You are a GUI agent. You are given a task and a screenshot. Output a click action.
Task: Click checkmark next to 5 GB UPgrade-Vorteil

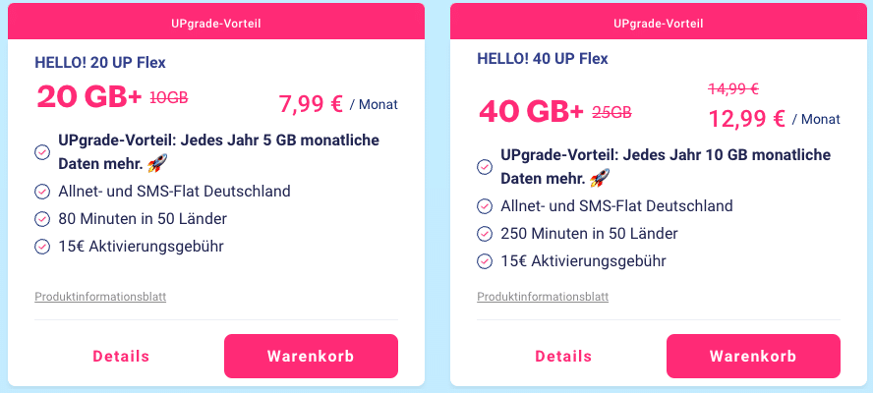click(42, 152)
